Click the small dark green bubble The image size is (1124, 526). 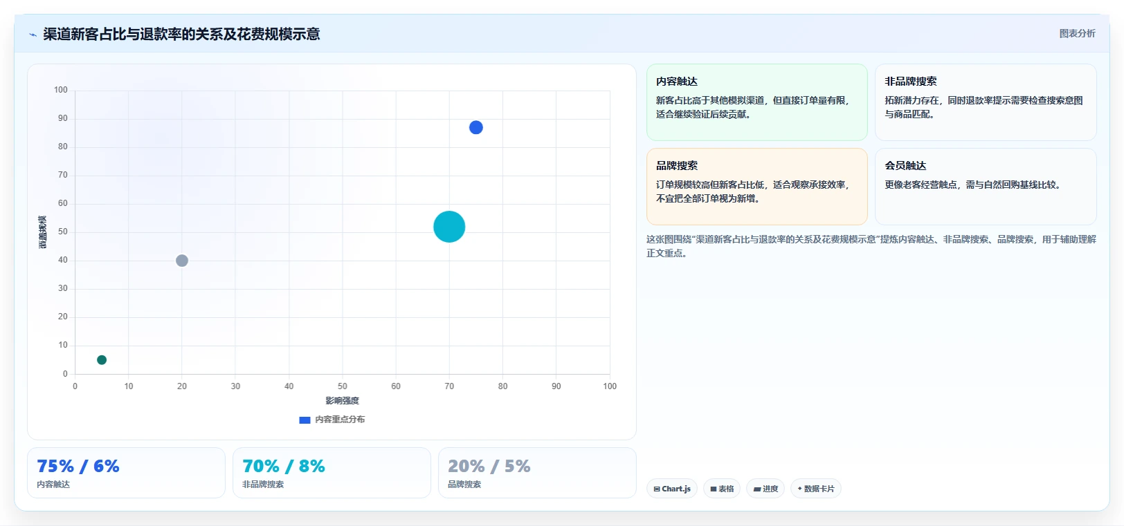(x=102, y=359)
